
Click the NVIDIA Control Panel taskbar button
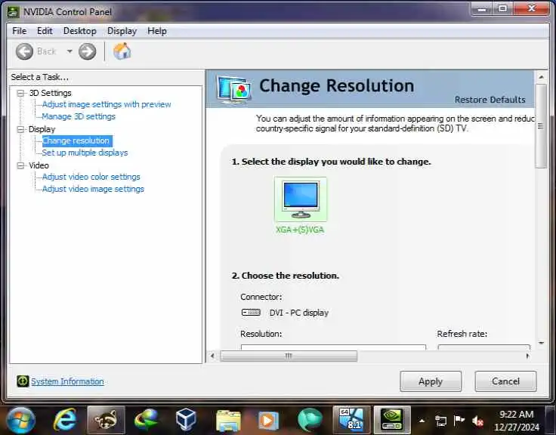(392, 421)
